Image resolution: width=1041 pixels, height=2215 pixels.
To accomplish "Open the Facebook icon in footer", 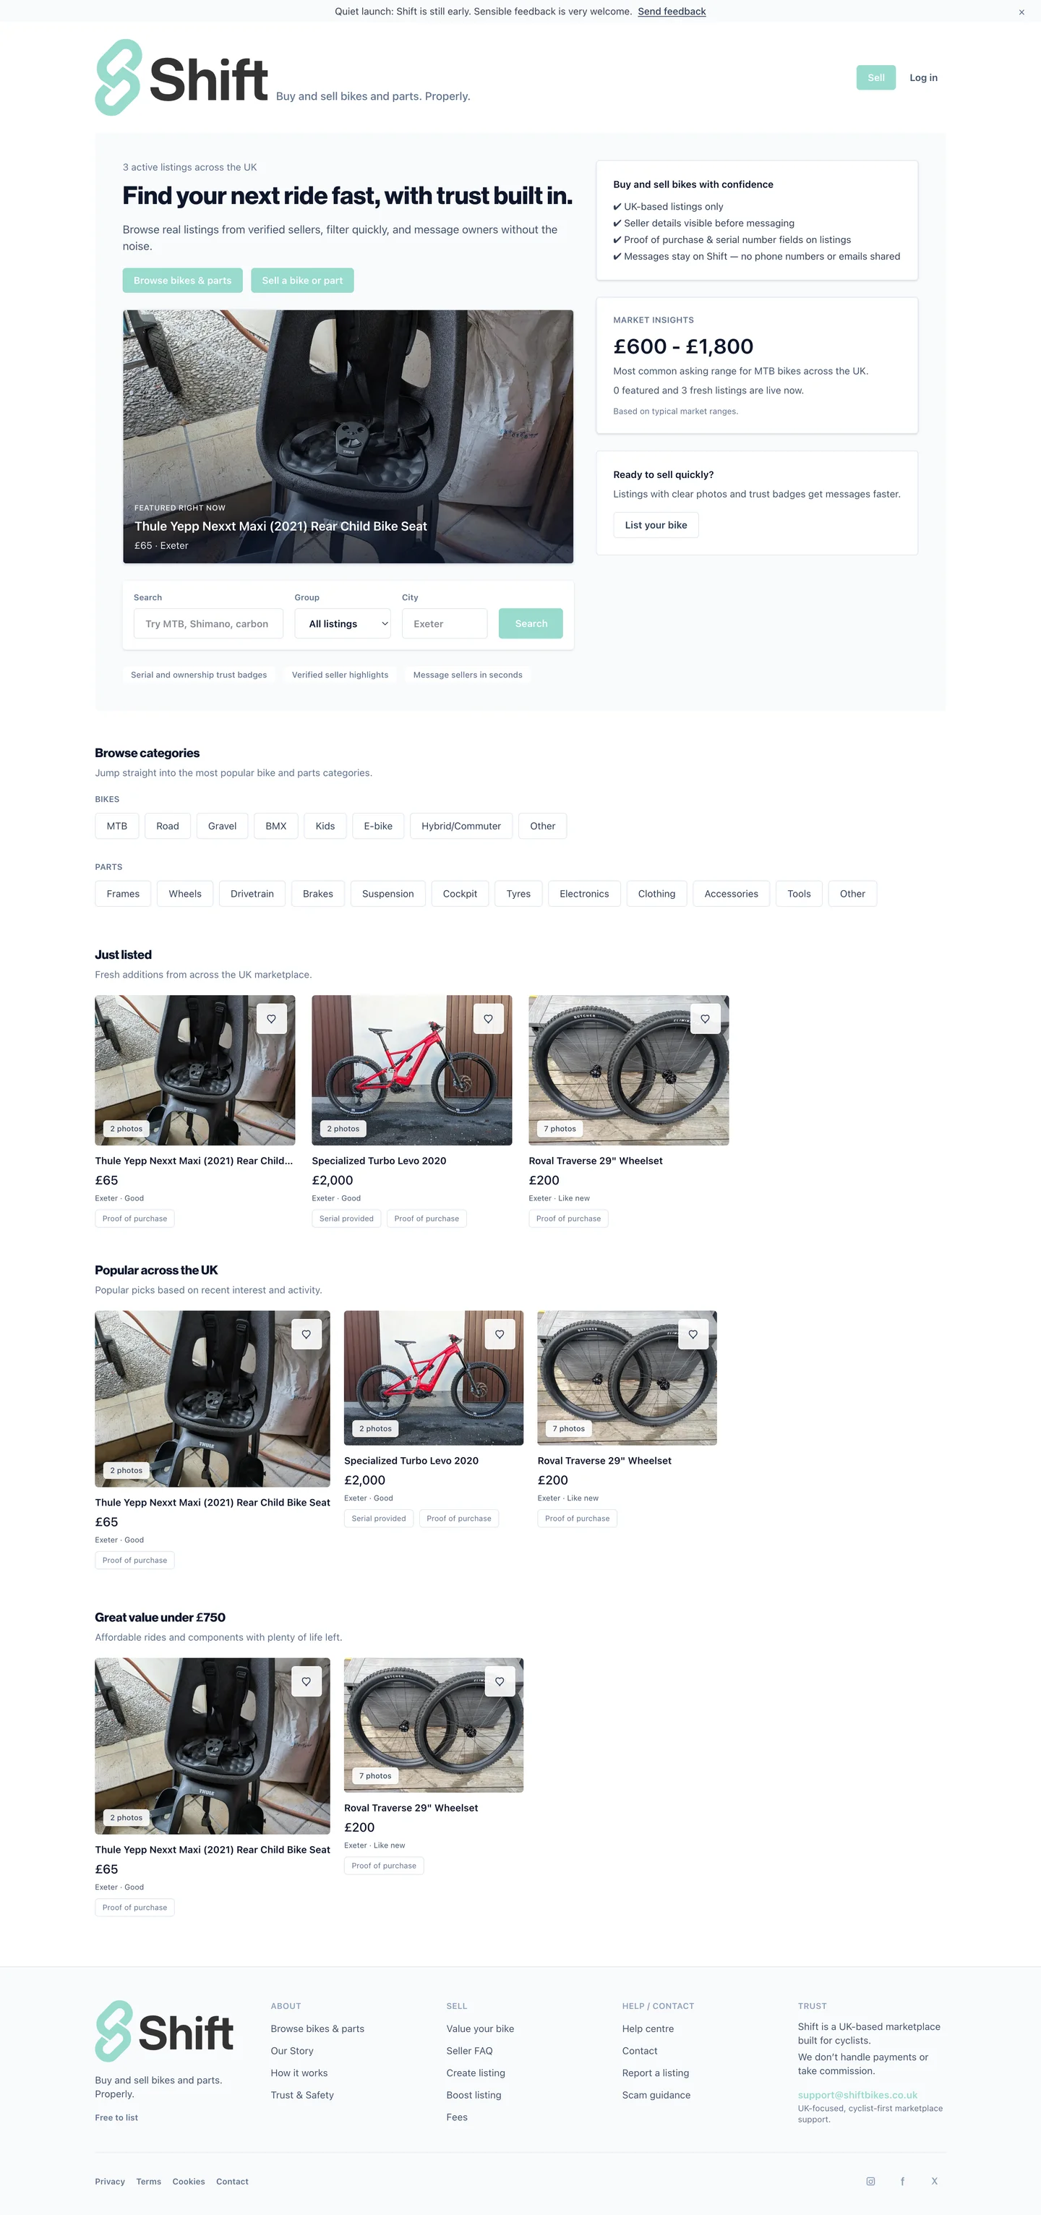I will pos(903,2182).
